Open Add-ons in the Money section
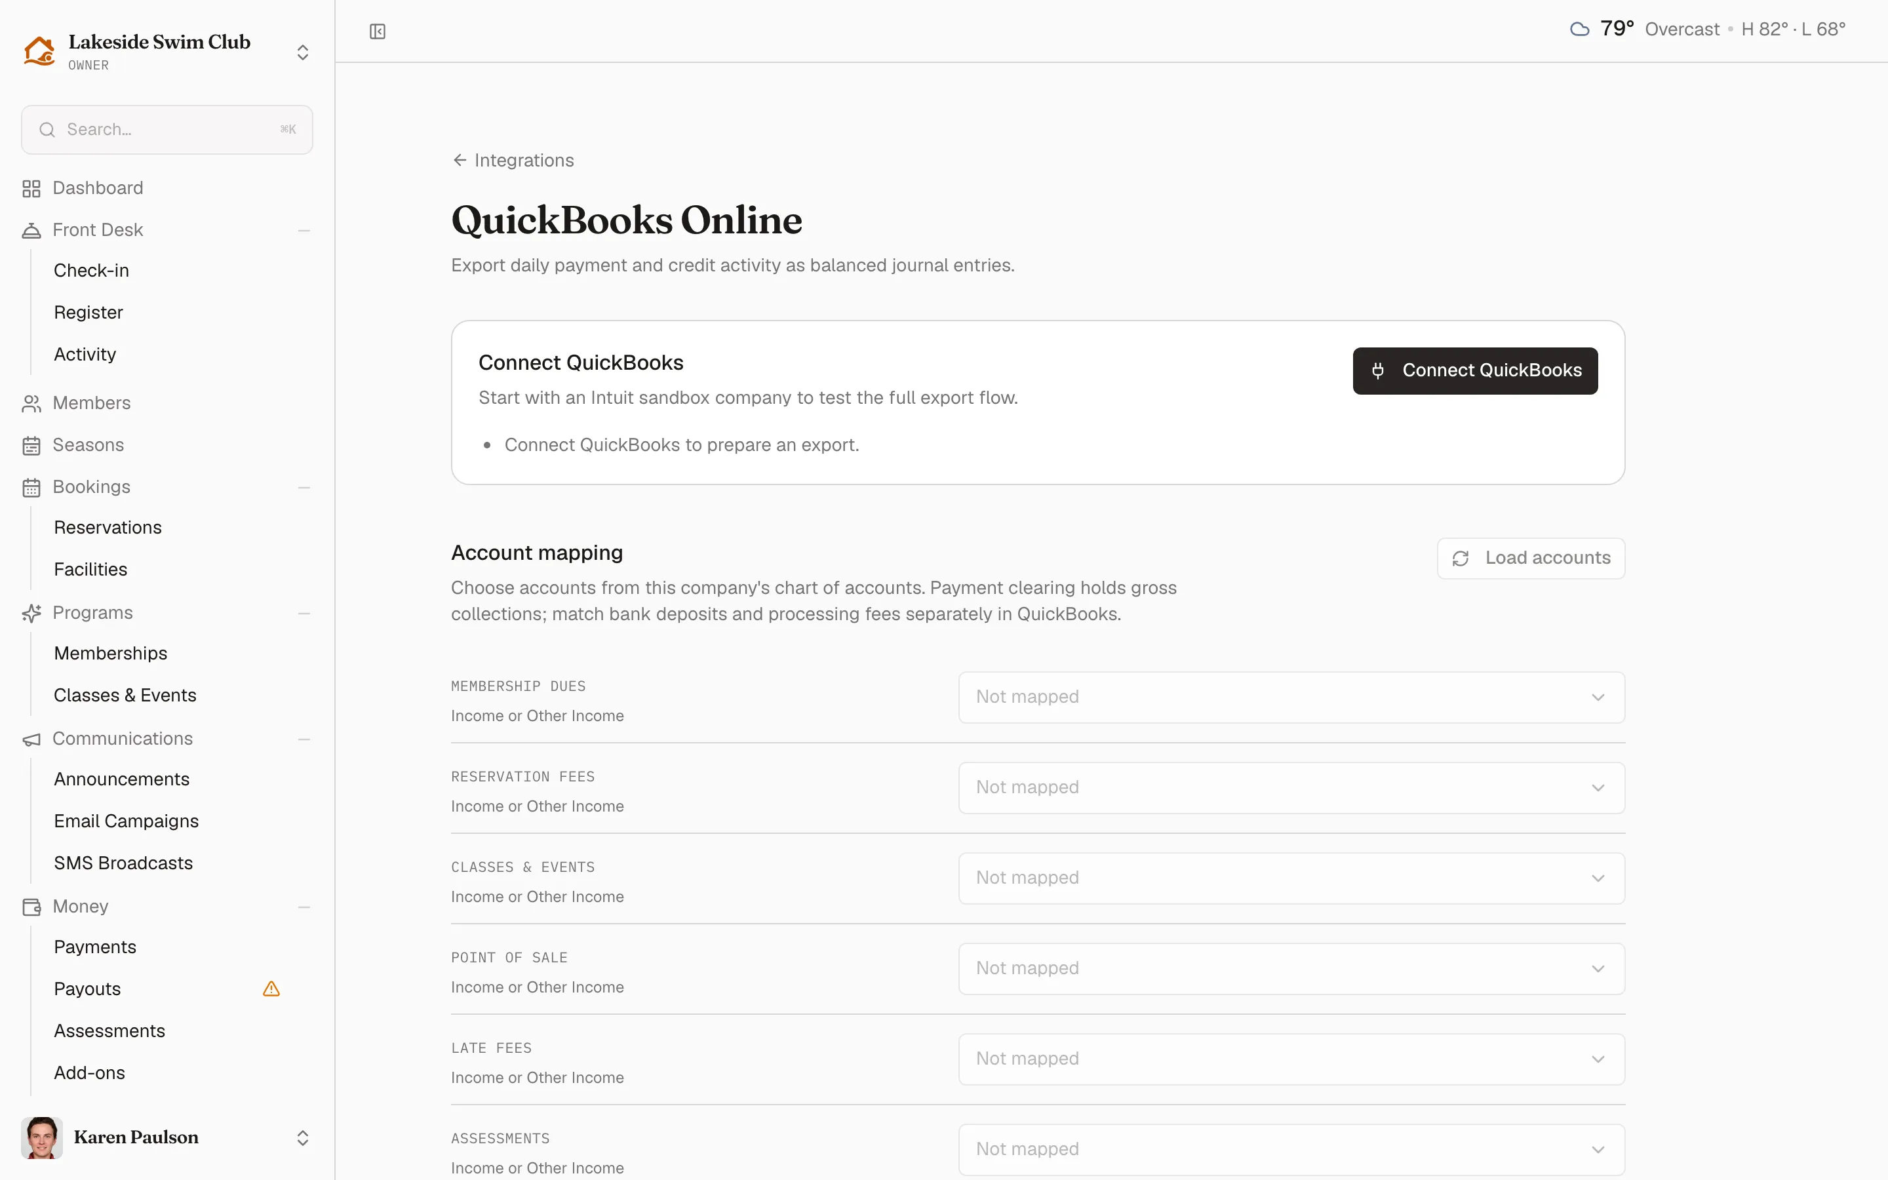 coord(90,1073)
